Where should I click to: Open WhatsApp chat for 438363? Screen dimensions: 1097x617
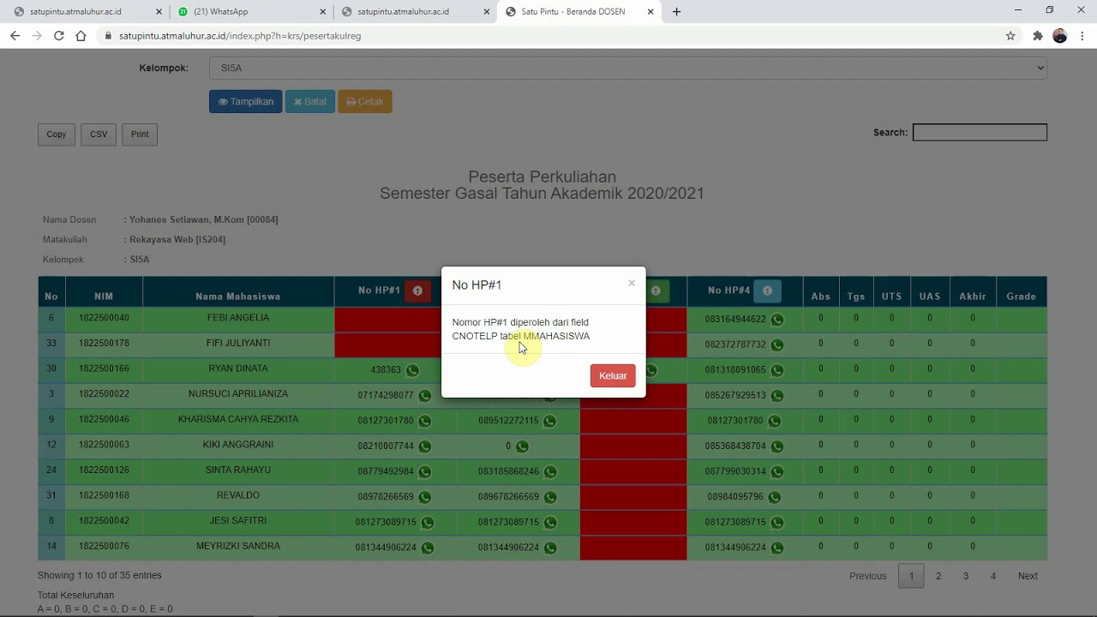pos(412,370)
